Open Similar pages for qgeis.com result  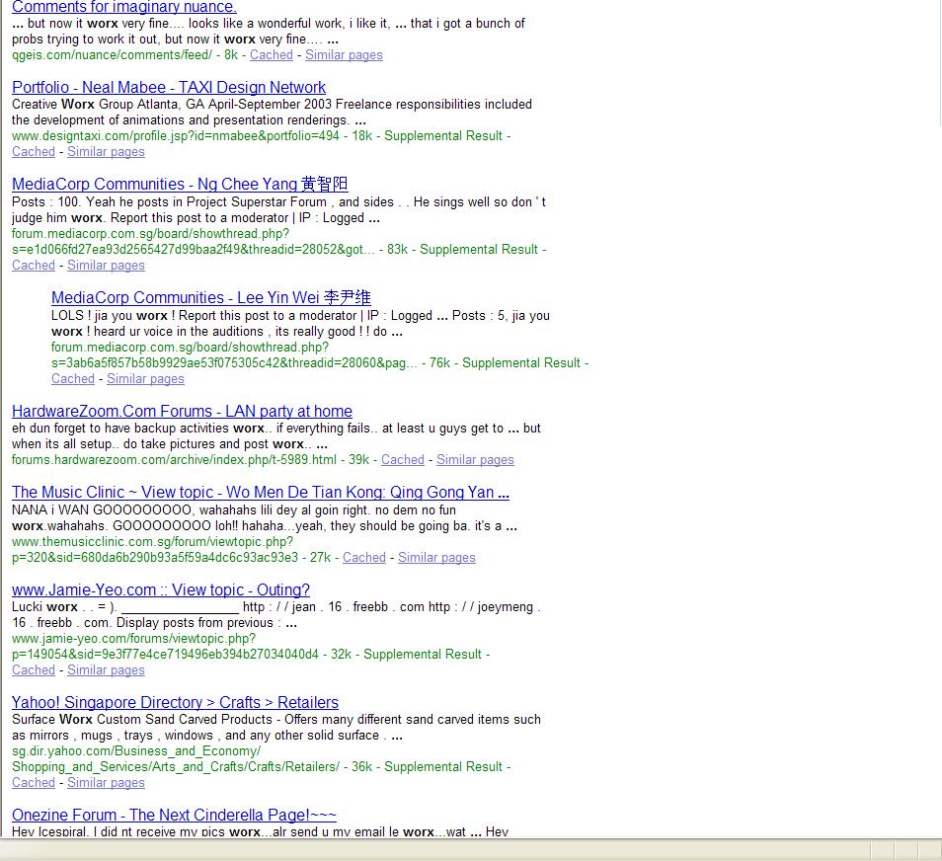click(344, 54)
